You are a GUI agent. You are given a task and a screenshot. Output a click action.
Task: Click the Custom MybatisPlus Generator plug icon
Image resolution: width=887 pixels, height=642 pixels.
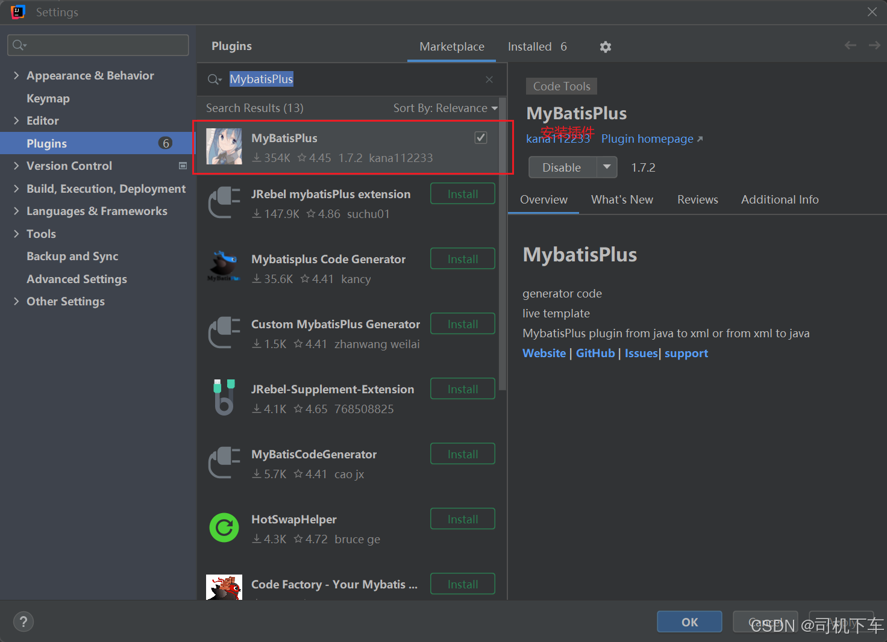click(224, 332)
